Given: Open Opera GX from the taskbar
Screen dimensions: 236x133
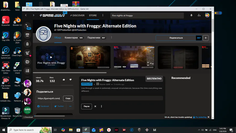Looking at the screenshot, I should click(x=116, y=130).
